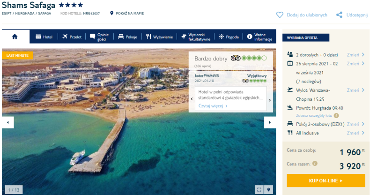Screen dimensions: 370x195
Task: Click the (366 opinii) text
Action: point(203,66)
